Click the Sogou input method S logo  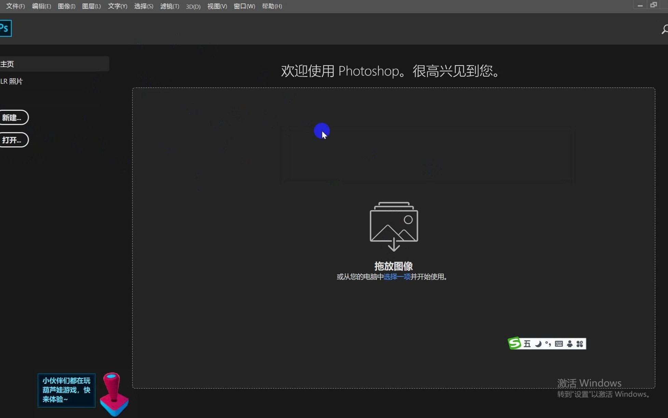(515, 343)
